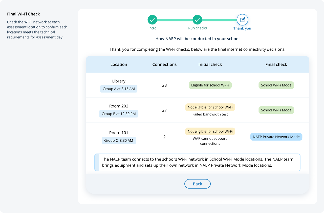Screen dimensions: 324x213
Task: Click the Location column header
Action: 119,65
